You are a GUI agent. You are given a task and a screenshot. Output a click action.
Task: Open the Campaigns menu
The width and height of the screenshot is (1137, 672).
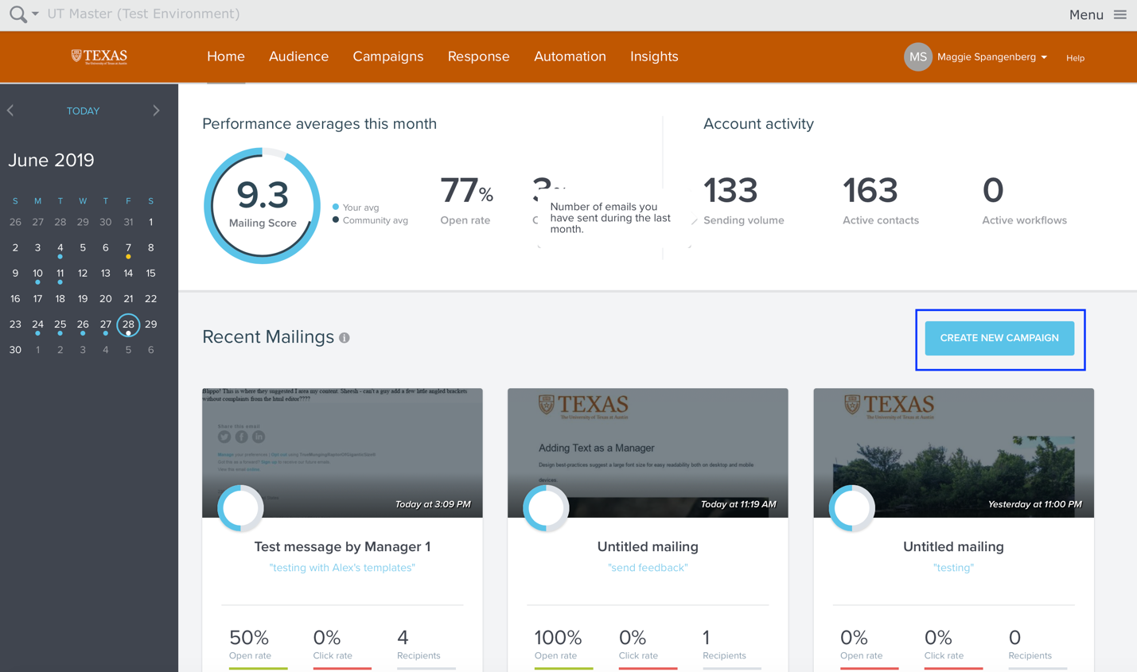point(388,56)
